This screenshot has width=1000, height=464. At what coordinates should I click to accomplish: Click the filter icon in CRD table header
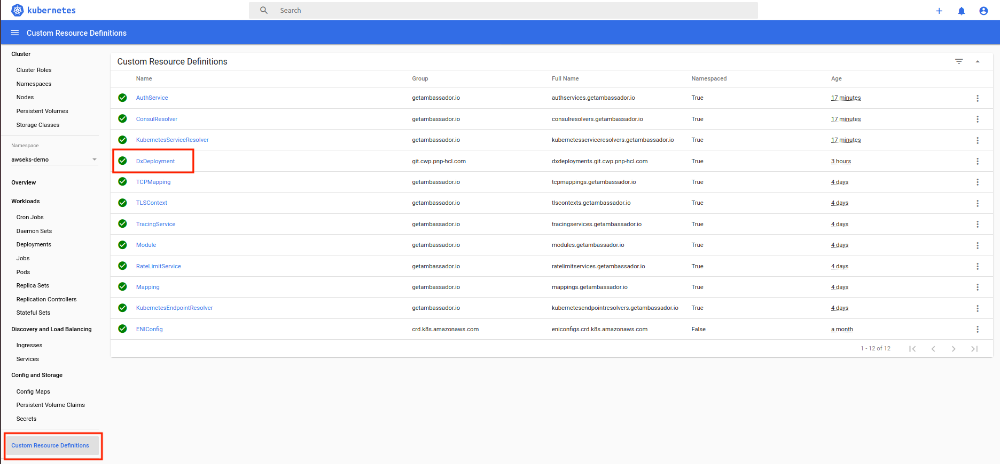959,62
